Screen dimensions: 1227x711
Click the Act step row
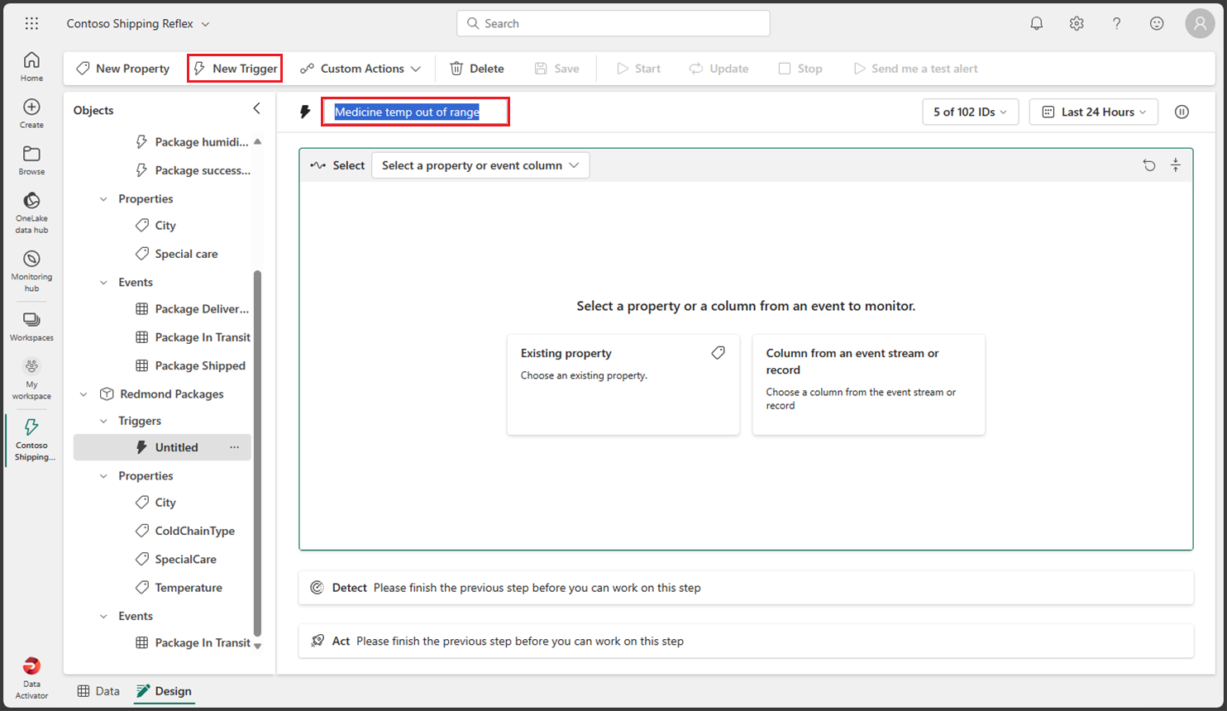tap(747, 641)
